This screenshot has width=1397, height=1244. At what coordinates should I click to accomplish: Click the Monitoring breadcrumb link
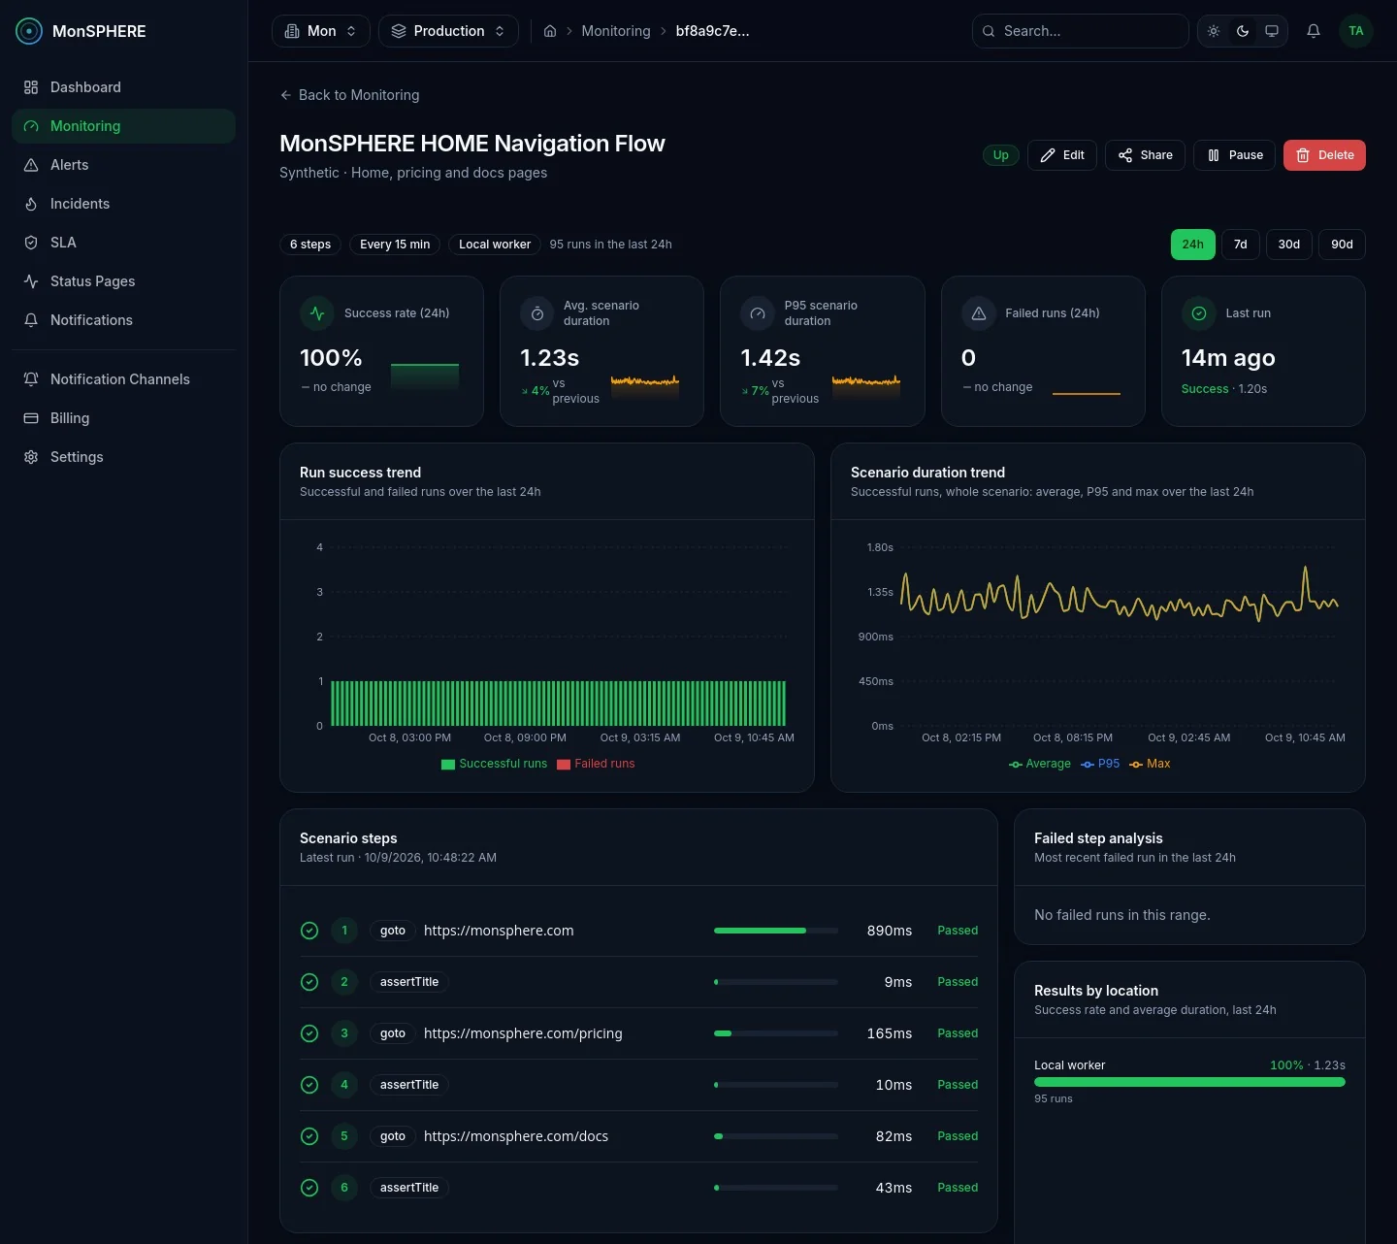616,31
